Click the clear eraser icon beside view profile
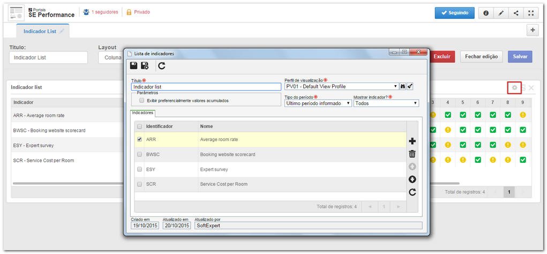The height and width of the screenshot is (254, 547). (x=410, y=86)
